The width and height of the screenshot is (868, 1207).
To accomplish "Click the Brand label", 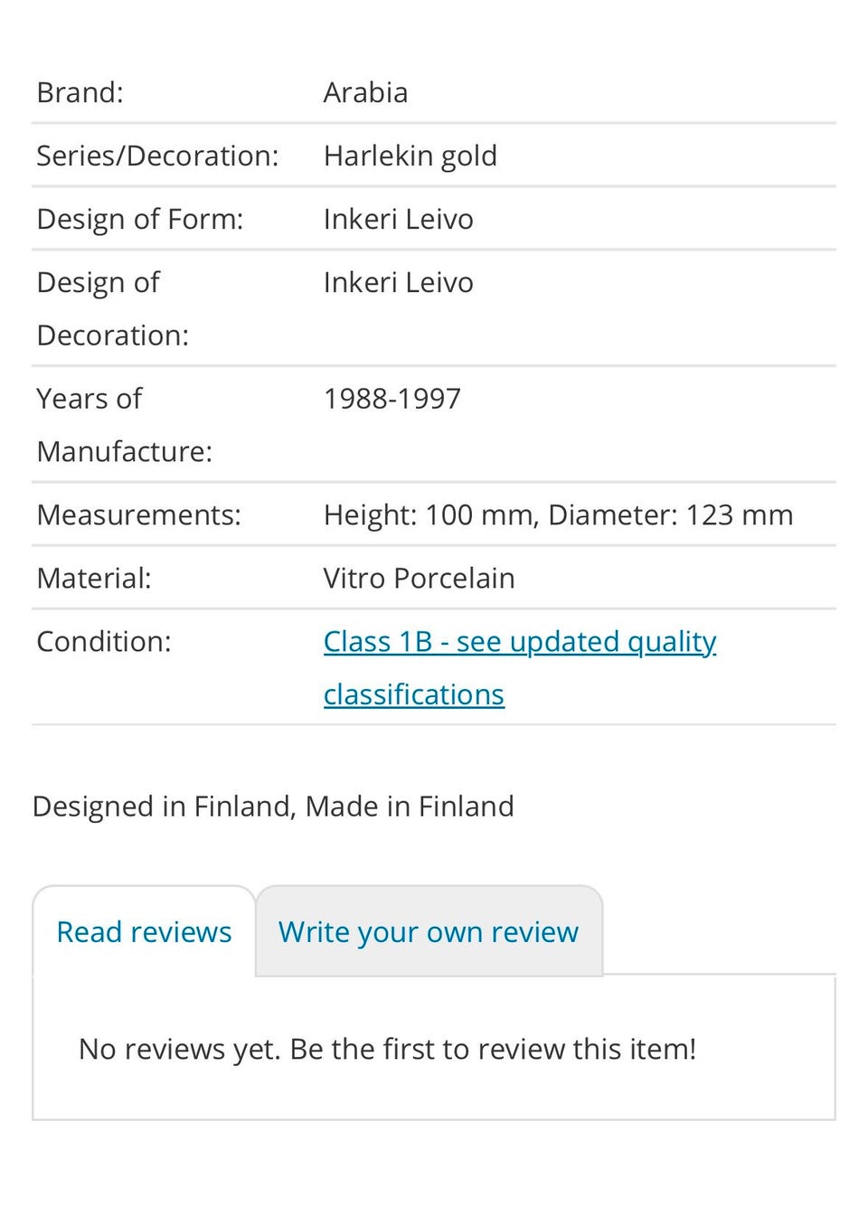I will tap(80, 92).
